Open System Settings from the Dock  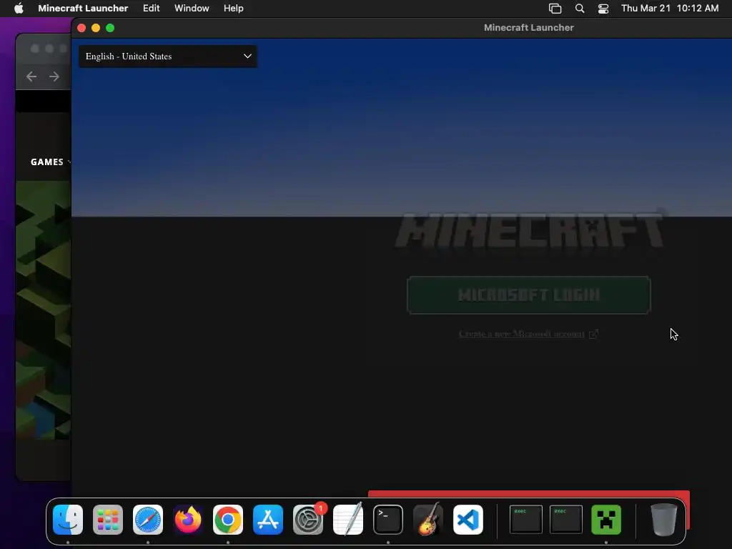(x=308, y=520)
